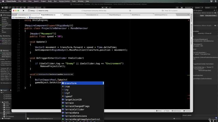Run the project with the play button
Image resolution: width=218 pixels, height=122 pixels.
24,11
